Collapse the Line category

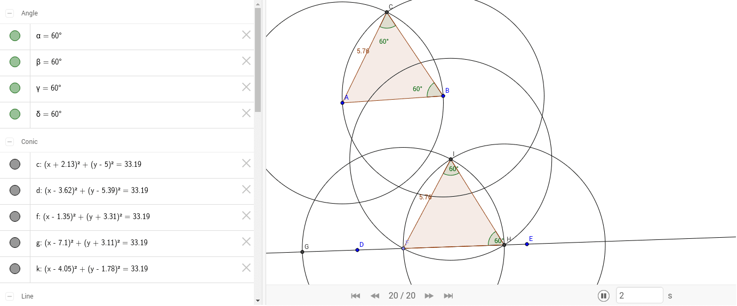coord(10,296)
